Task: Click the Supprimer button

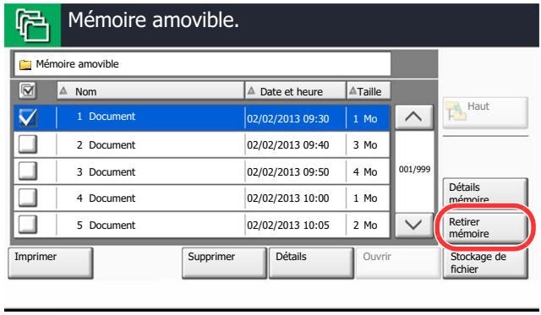Action: coord(224,263)
